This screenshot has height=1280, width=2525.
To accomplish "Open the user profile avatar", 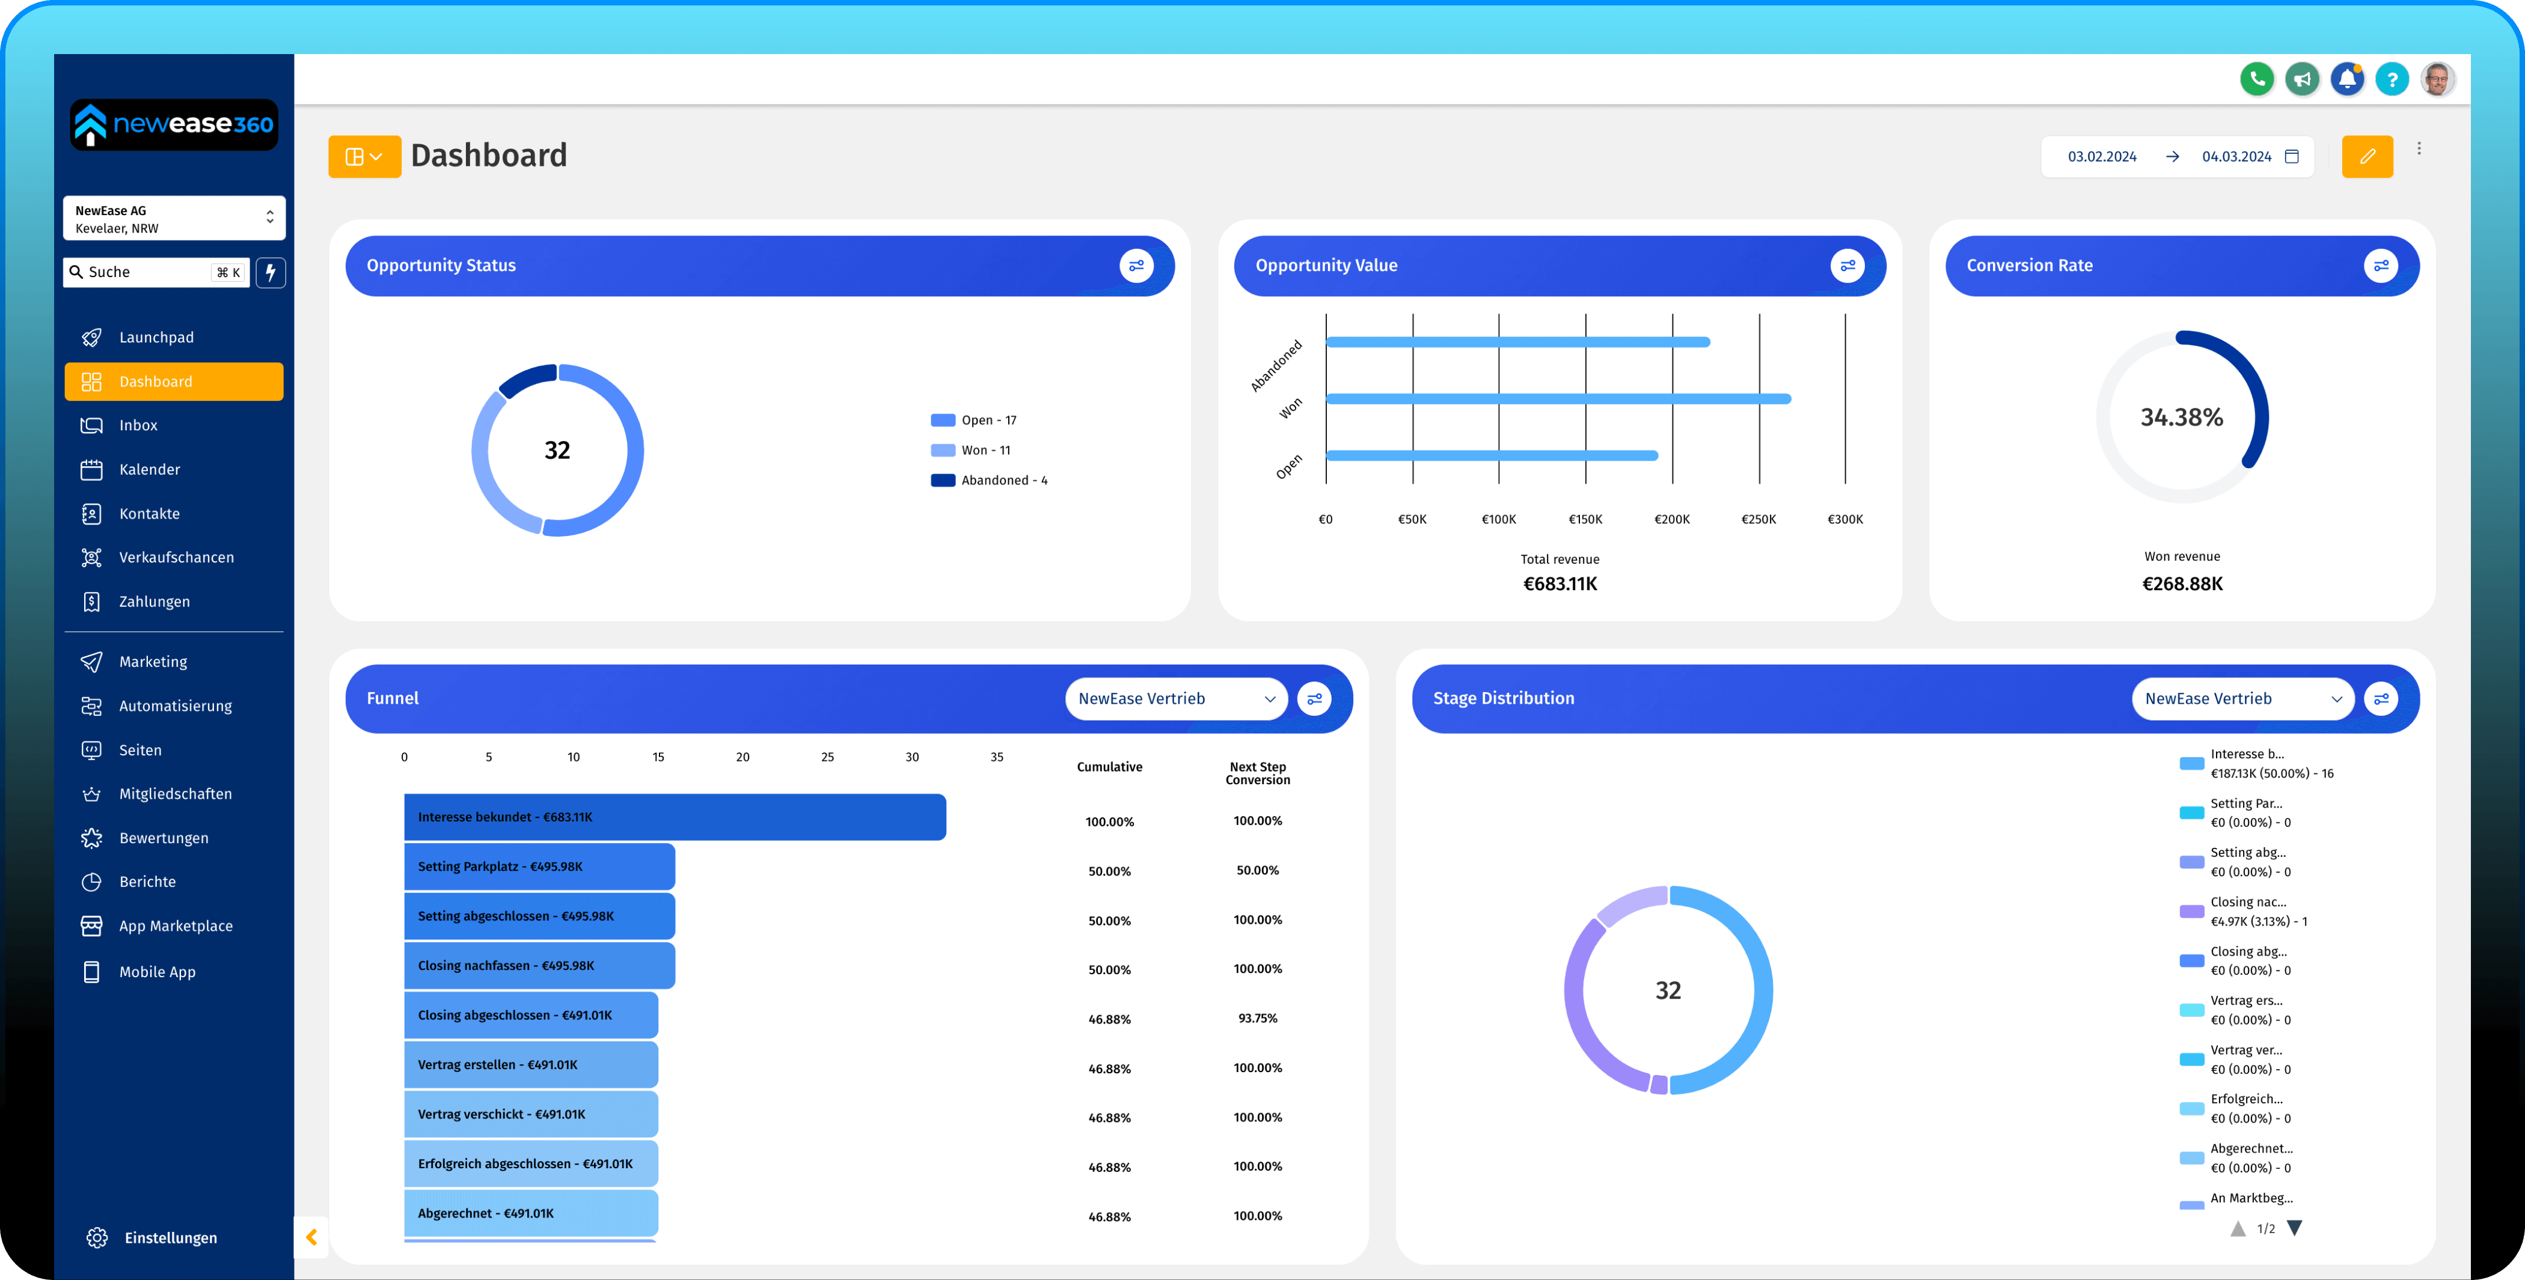I will pos(2437,78).
